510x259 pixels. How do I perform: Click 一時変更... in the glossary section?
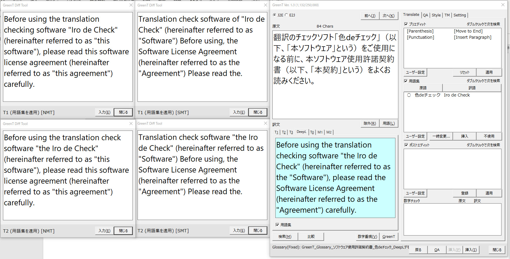pos(441,136)
